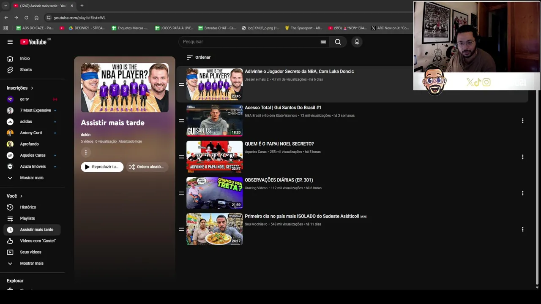Open adidas channel in subscriptions

click(x=33, y=122)
